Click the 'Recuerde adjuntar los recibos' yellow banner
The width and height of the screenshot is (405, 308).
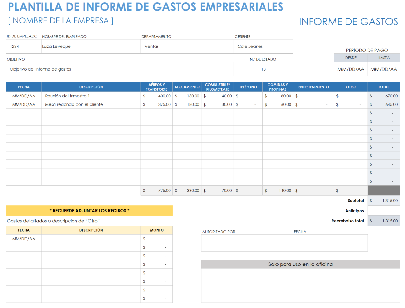coord(89,211)
